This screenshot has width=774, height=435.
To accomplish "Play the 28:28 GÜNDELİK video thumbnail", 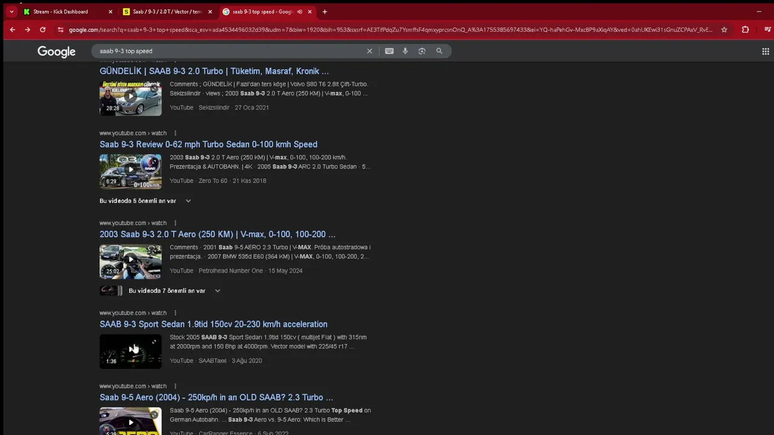I will click(x=131, y=98).
